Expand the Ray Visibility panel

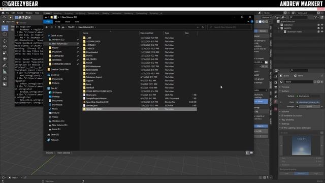(x=286, y=120)
